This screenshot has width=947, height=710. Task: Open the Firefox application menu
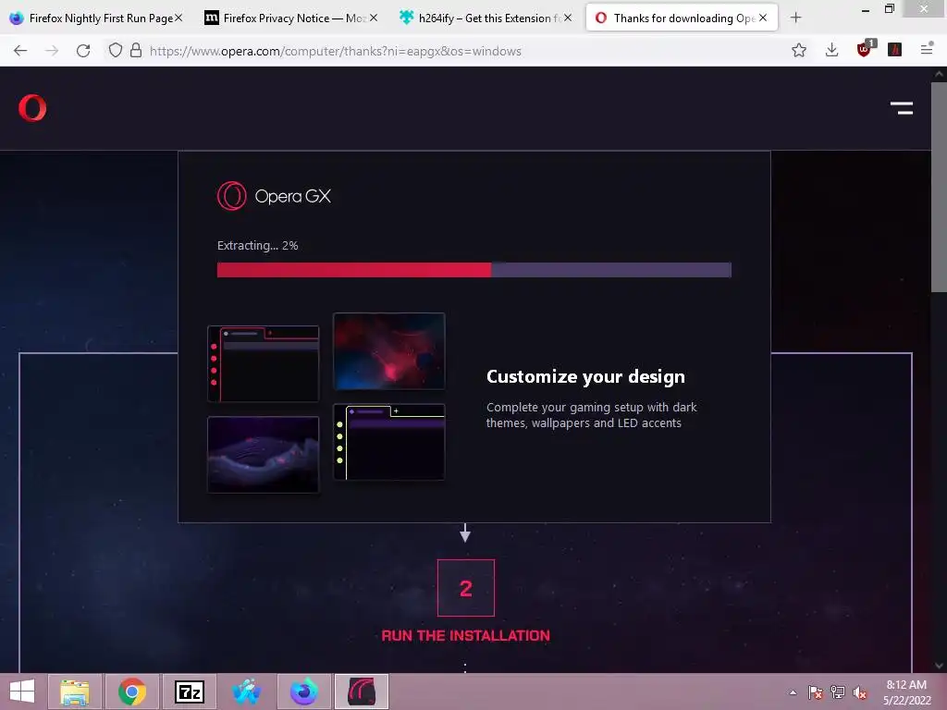(x=927, y=50)
